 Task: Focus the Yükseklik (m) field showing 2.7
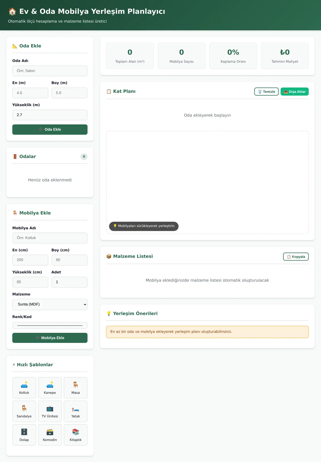click(50, 115)
